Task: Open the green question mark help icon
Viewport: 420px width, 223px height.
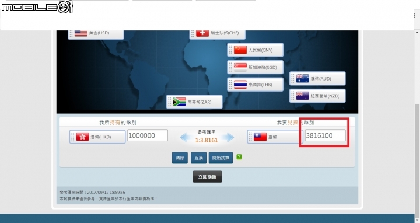Action: click(x=239, y=157)
